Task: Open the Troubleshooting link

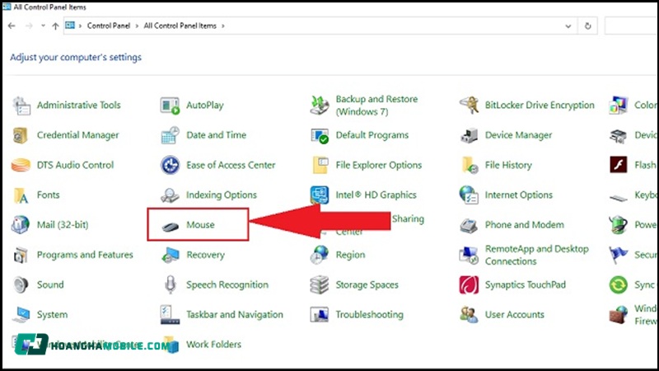Action: pyautogui.click(x=369, y=315)
